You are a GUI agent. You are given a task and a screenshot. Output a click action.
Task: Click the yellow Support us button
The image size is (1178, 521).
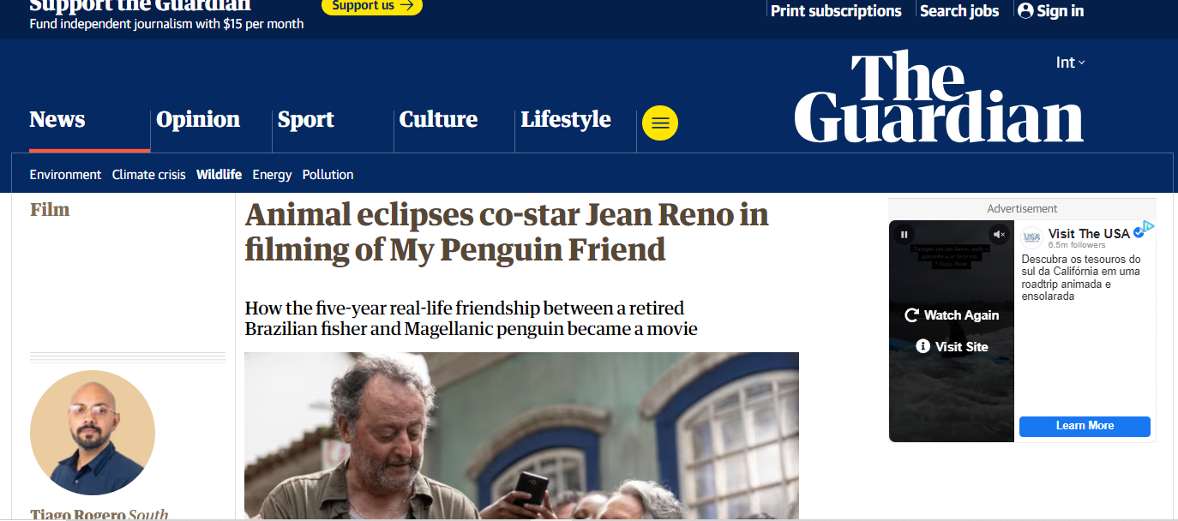372,6
